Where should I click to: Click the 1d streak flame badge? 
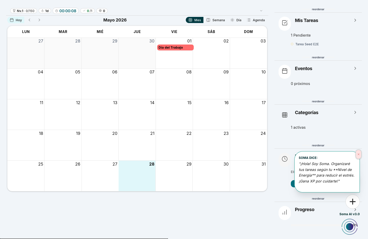click(x=45, y=11)
